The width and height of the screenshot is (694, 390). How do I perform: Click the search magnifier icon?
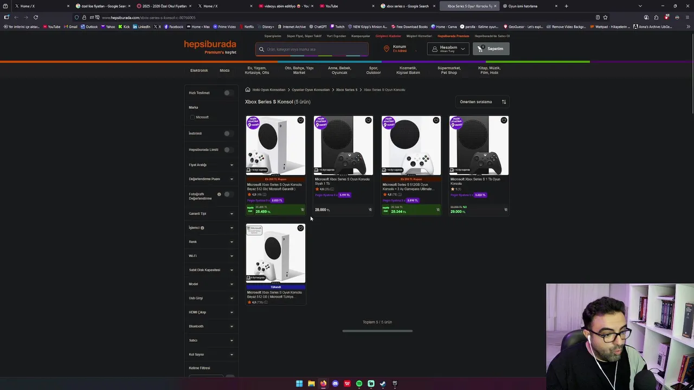(x=261, y=49)
